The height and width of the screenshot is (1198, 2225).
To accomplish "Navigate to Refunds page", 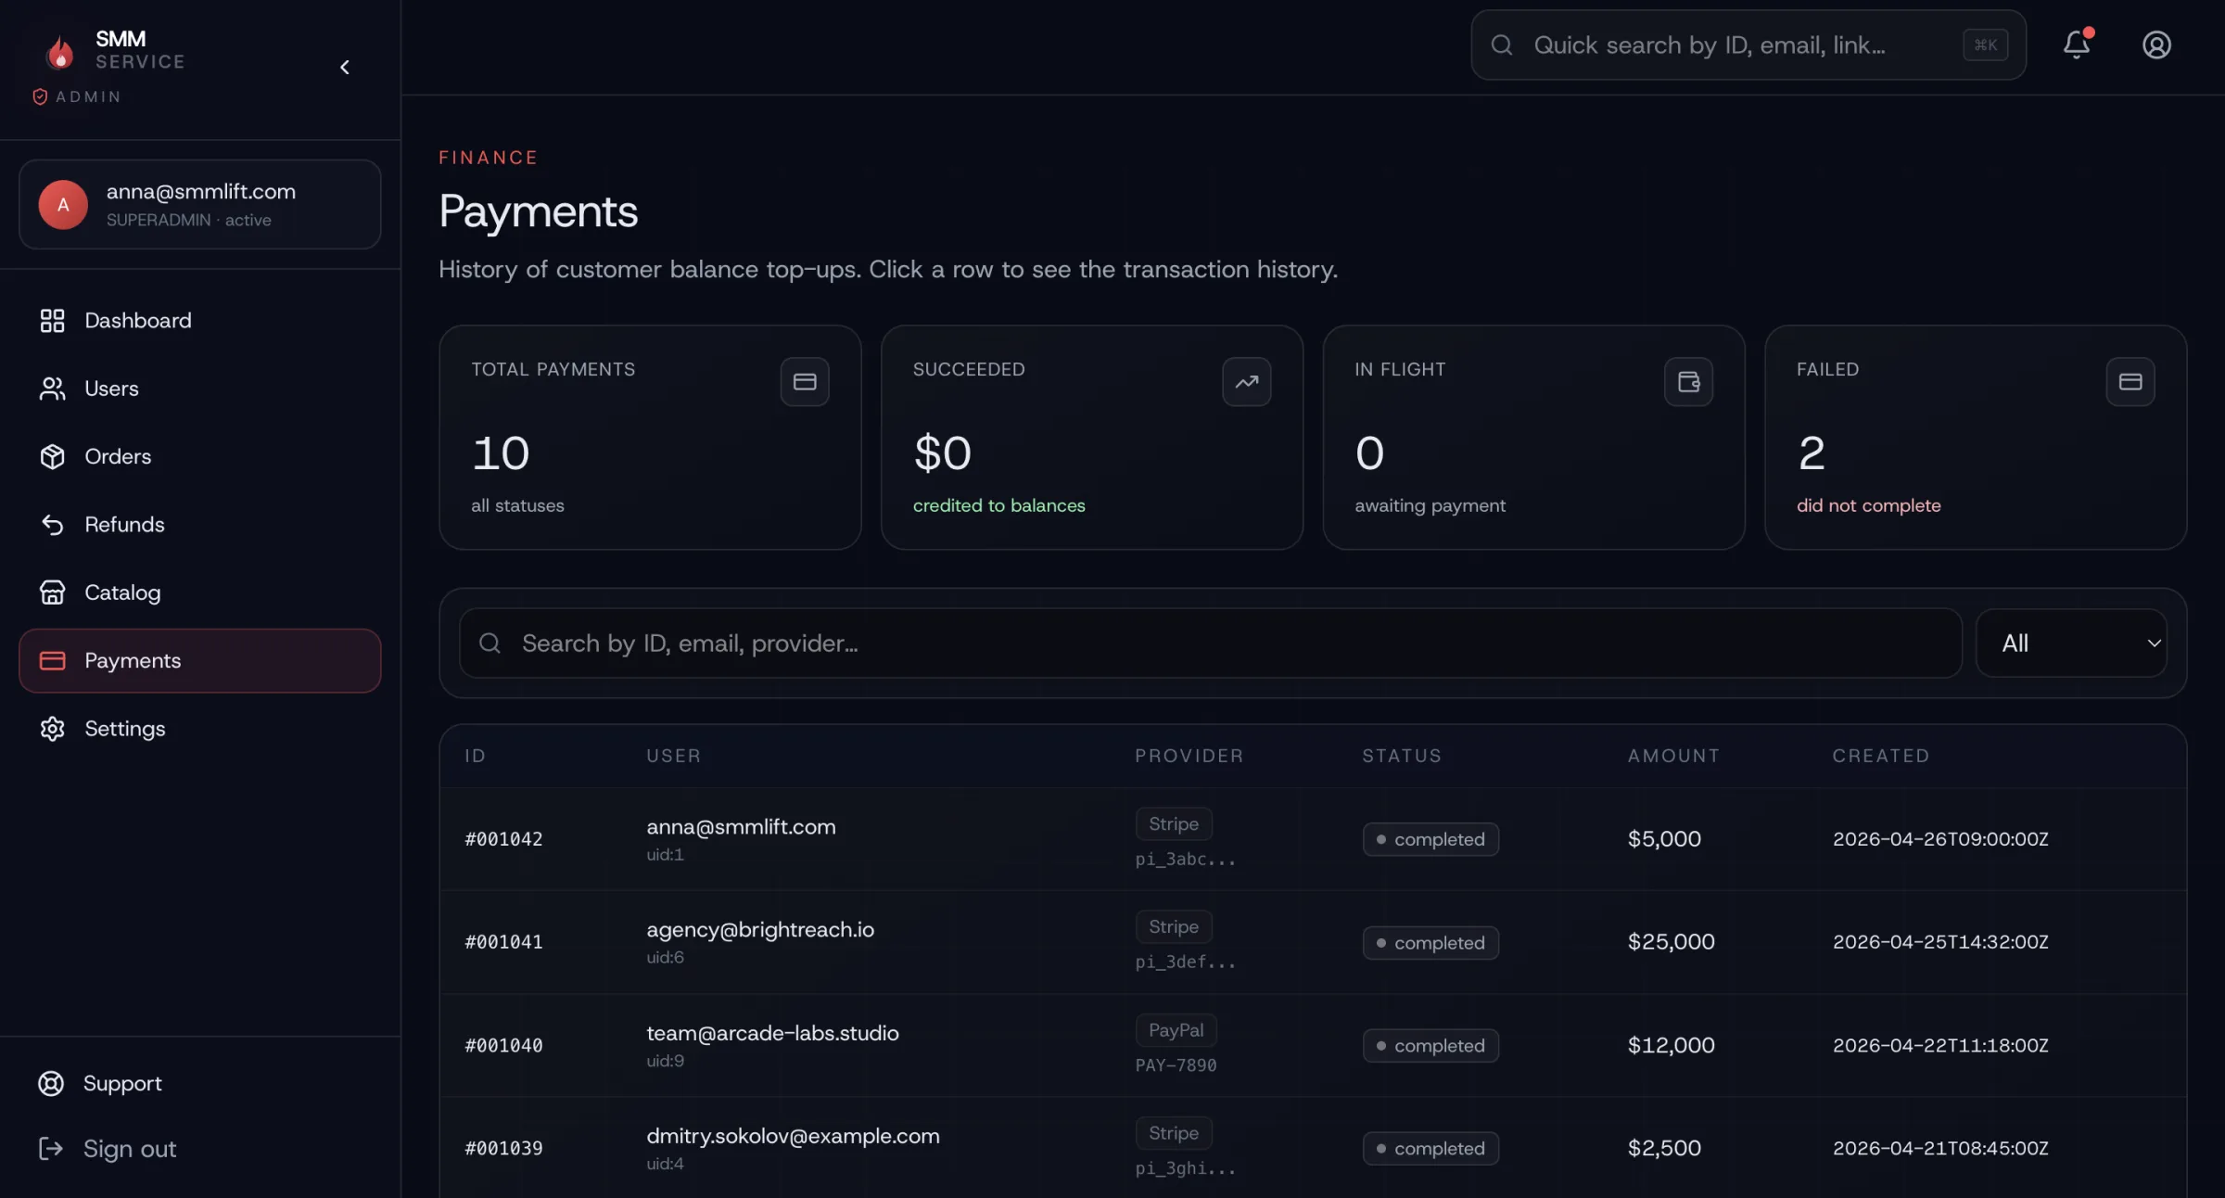I will [x=124, y=525].
